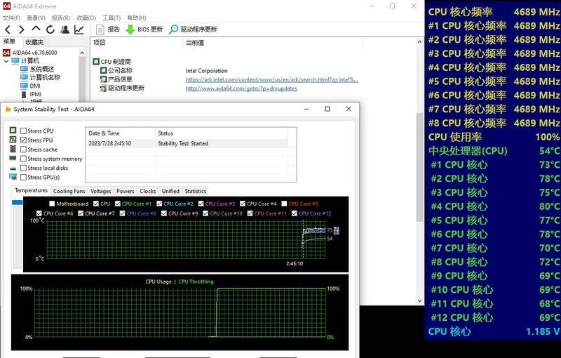Screen dimensions: 561x358
Task: Switch to the Cooling Fans tab
Action: click(x=69, y=191)
